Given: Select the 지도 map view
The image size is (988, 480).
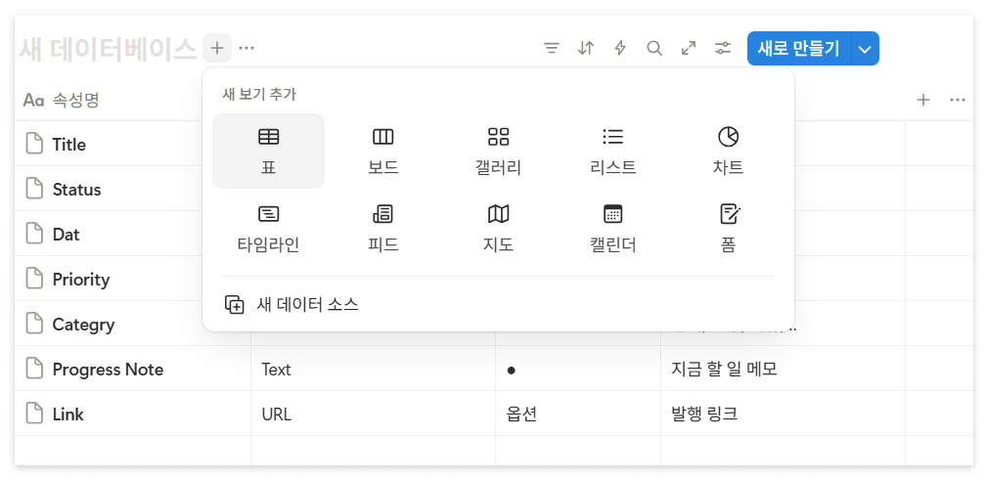Looking at the screenshot, I should (x=499, y=228).
